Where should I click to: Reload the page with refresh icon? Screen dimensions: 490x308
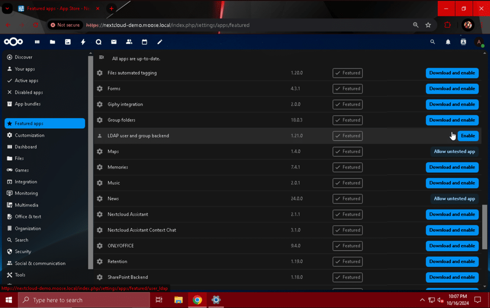click(36, 25)
